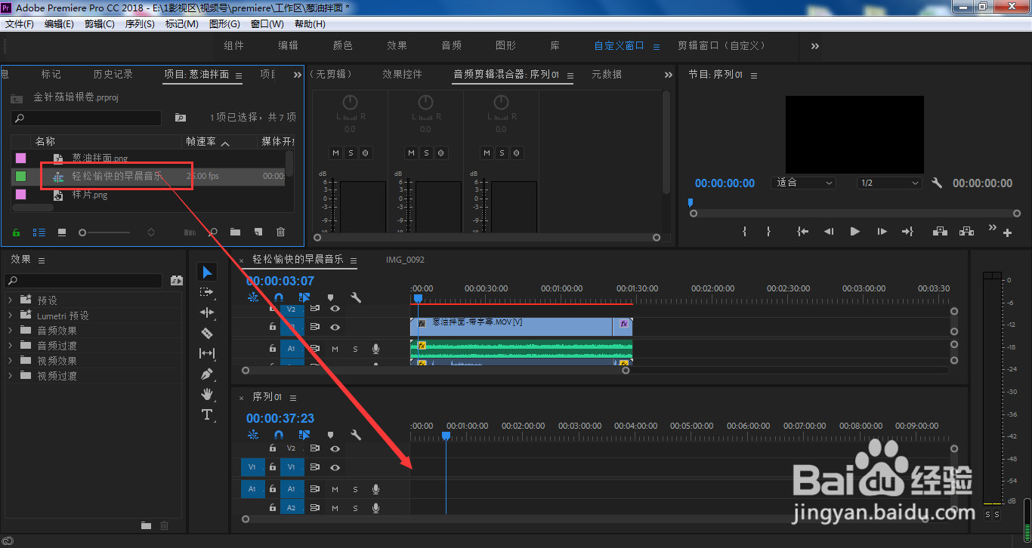This screenshot has width=1032, height=548.
Task: Show more workspaces via double chevron
Action: tap(815, 46)
